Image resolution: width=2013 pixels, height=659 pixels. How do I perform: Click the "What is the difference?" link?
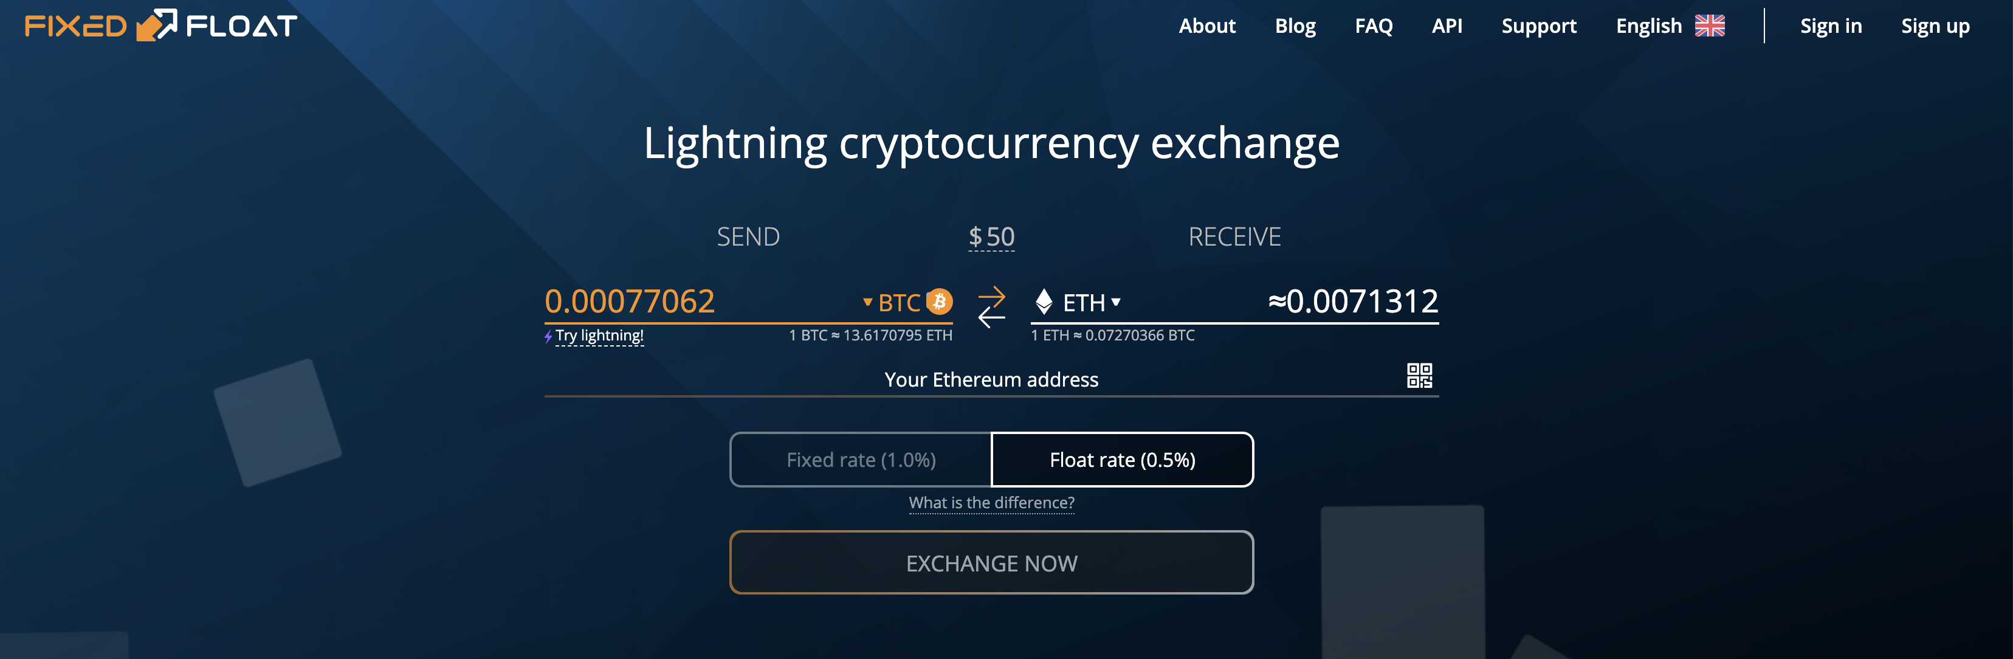(991, 503)
